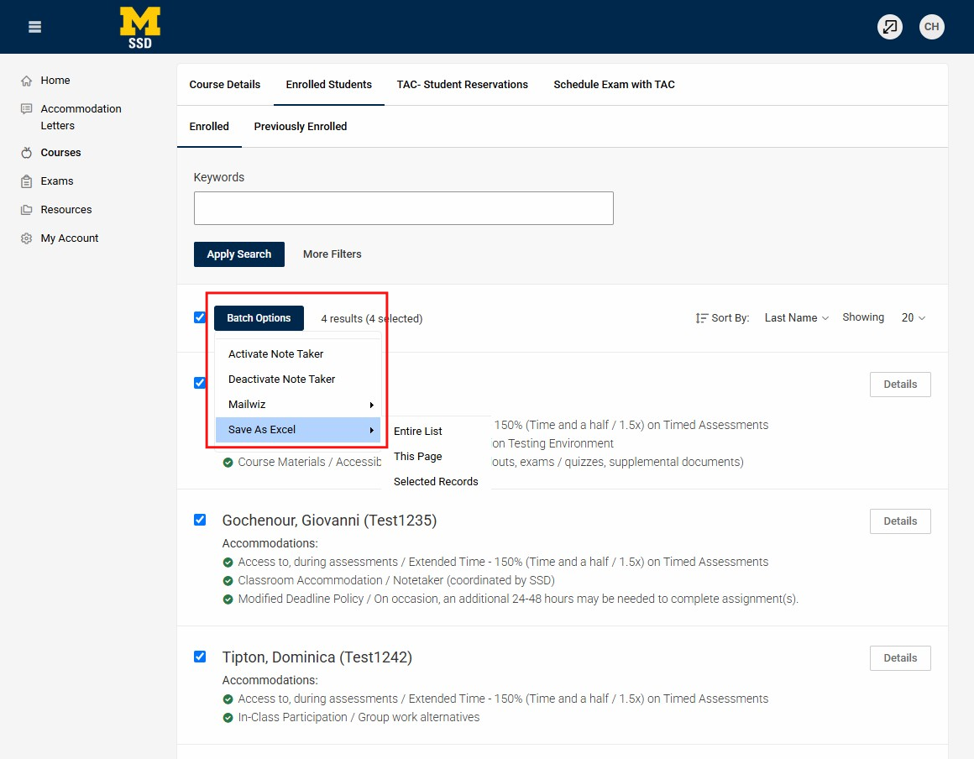Open the hamburger navigation menu

pos(34,27)
